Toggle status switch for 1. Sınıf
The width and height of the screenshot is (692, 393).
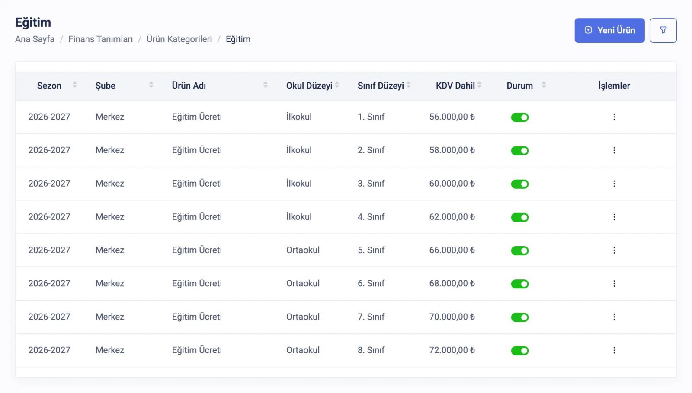(x=520, y=117)
